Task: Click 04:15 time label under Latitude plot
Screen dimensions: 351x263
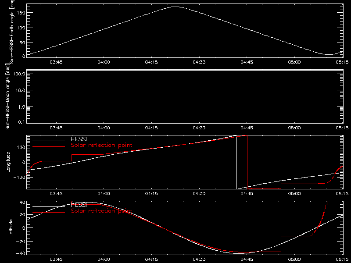Action: coord(151,259)
